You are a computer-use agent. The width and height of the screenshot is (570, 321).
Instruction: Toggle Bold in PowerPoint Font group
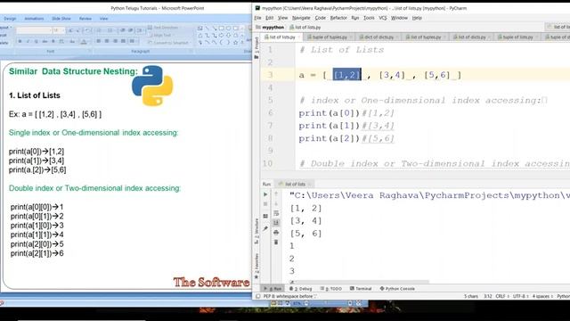coord(20,42)
